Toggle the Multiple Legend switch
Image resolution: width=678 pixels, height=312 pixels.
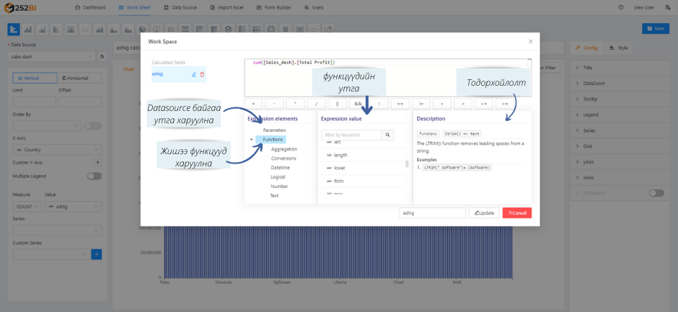point(94,176)
